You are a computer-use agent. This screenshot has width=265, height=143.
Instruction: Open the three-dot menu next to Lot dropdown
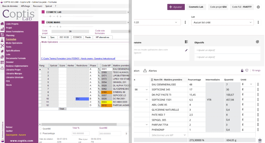258,22
